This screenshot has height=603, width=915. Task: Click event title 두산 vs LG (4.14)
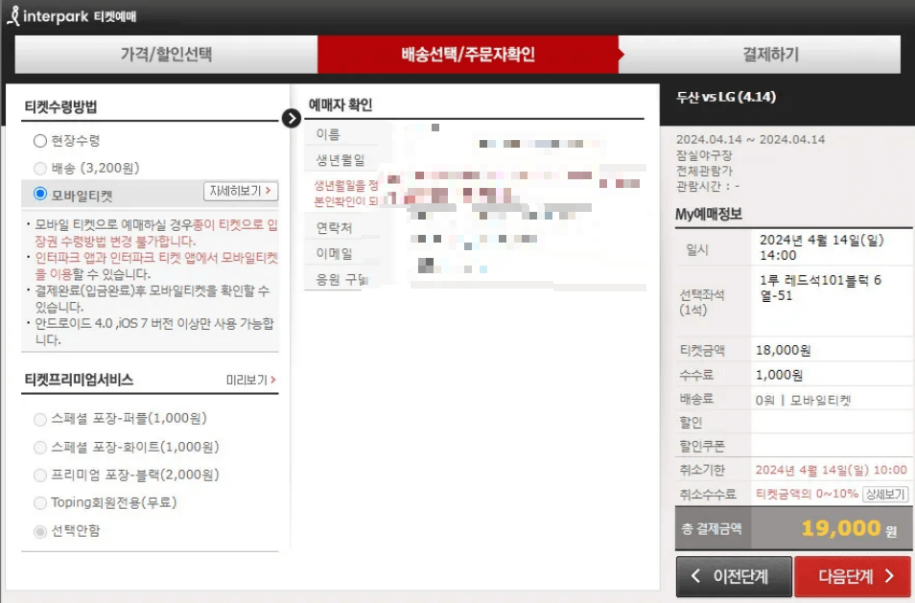[726, 98]
